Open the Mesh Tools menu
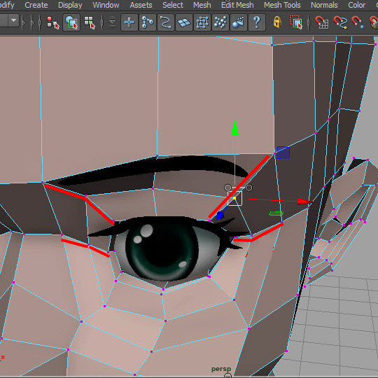The image size is (378, 378). click(x=282, y=5)
